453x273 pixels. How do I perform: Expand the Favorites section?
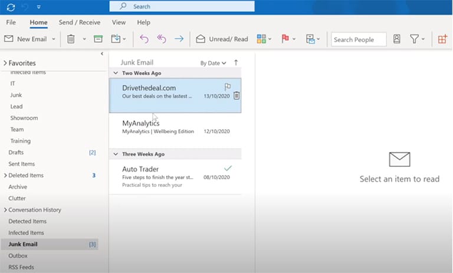[x=5, y=63]
